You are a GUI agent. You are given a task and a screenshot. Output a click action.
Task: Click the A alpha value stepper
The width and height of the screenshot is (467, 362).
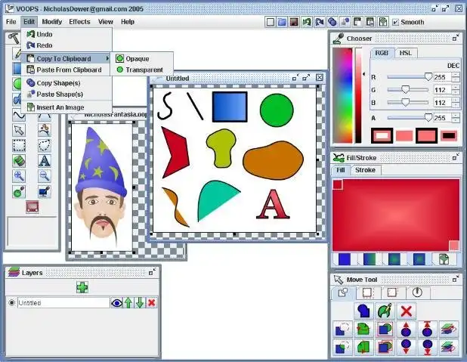(456, 118)
